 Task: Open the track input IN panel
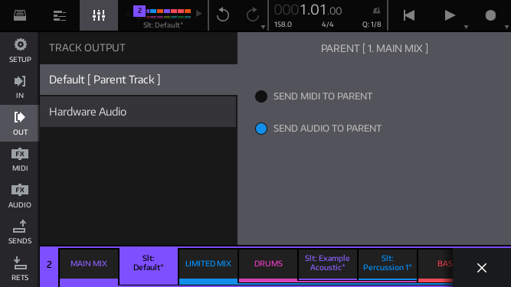click(20, 87)
